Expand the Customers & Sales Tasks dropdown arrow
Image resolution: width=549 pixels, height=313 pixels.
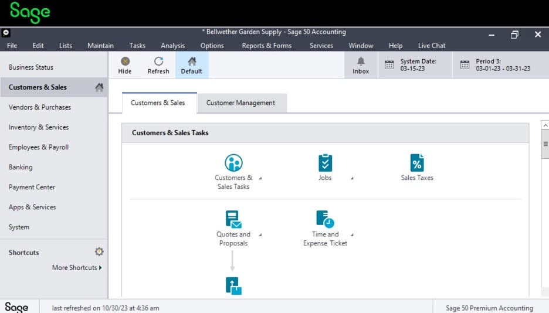pyautogui.click(x=260, y=178)
